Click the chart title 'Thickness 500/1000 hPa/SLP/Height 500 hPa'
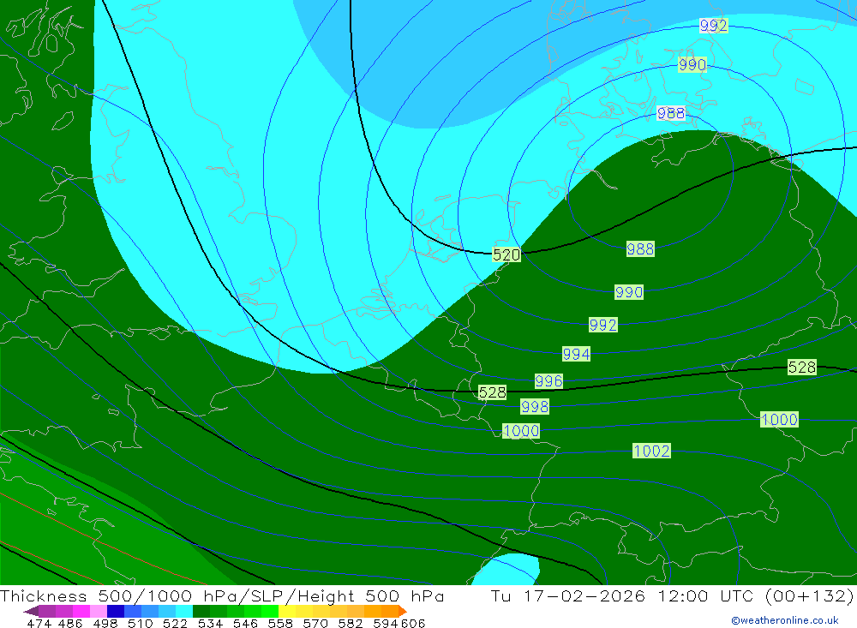The height and width of the screenshot is (628, 857). pyautogui.click(x=222, y=595)
